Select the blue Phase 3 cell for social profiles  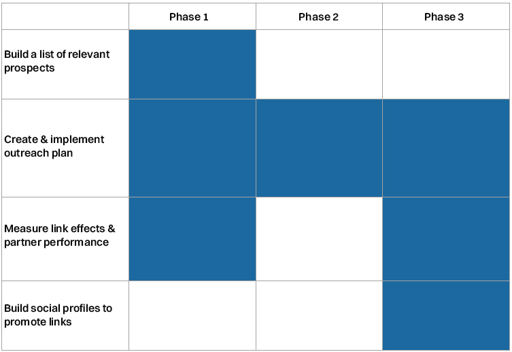tap(446, 315)
